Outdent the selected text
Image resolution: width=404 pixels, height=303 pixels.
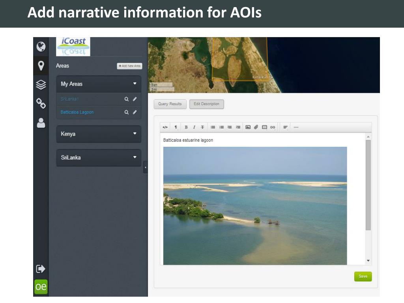pyautogui.click(x=230, y=127)
